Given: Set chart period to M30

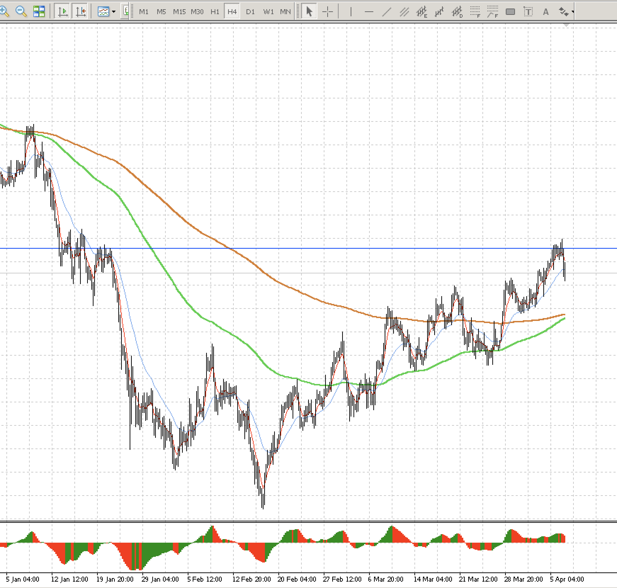Looking at the screenshot, I should tap(197, 12).
